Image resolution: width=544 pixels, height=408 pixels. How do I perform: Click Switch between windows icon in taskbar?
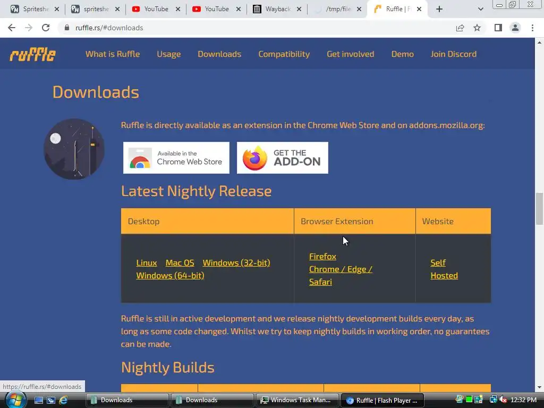point(50,400)
